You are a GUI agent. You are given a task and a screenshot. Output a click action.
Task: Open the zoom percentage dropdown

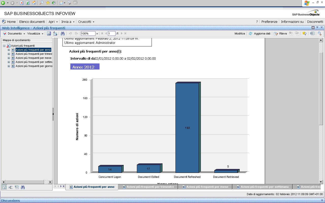(x=97, y=33)
